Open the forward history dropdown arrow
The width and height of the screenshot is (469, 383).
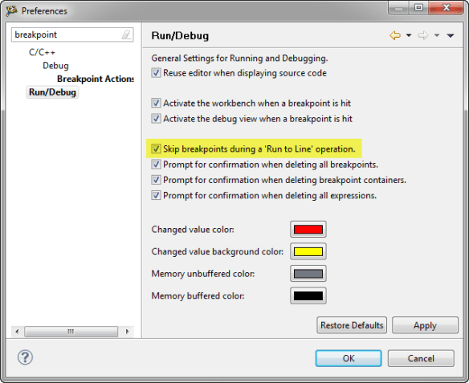437,35
